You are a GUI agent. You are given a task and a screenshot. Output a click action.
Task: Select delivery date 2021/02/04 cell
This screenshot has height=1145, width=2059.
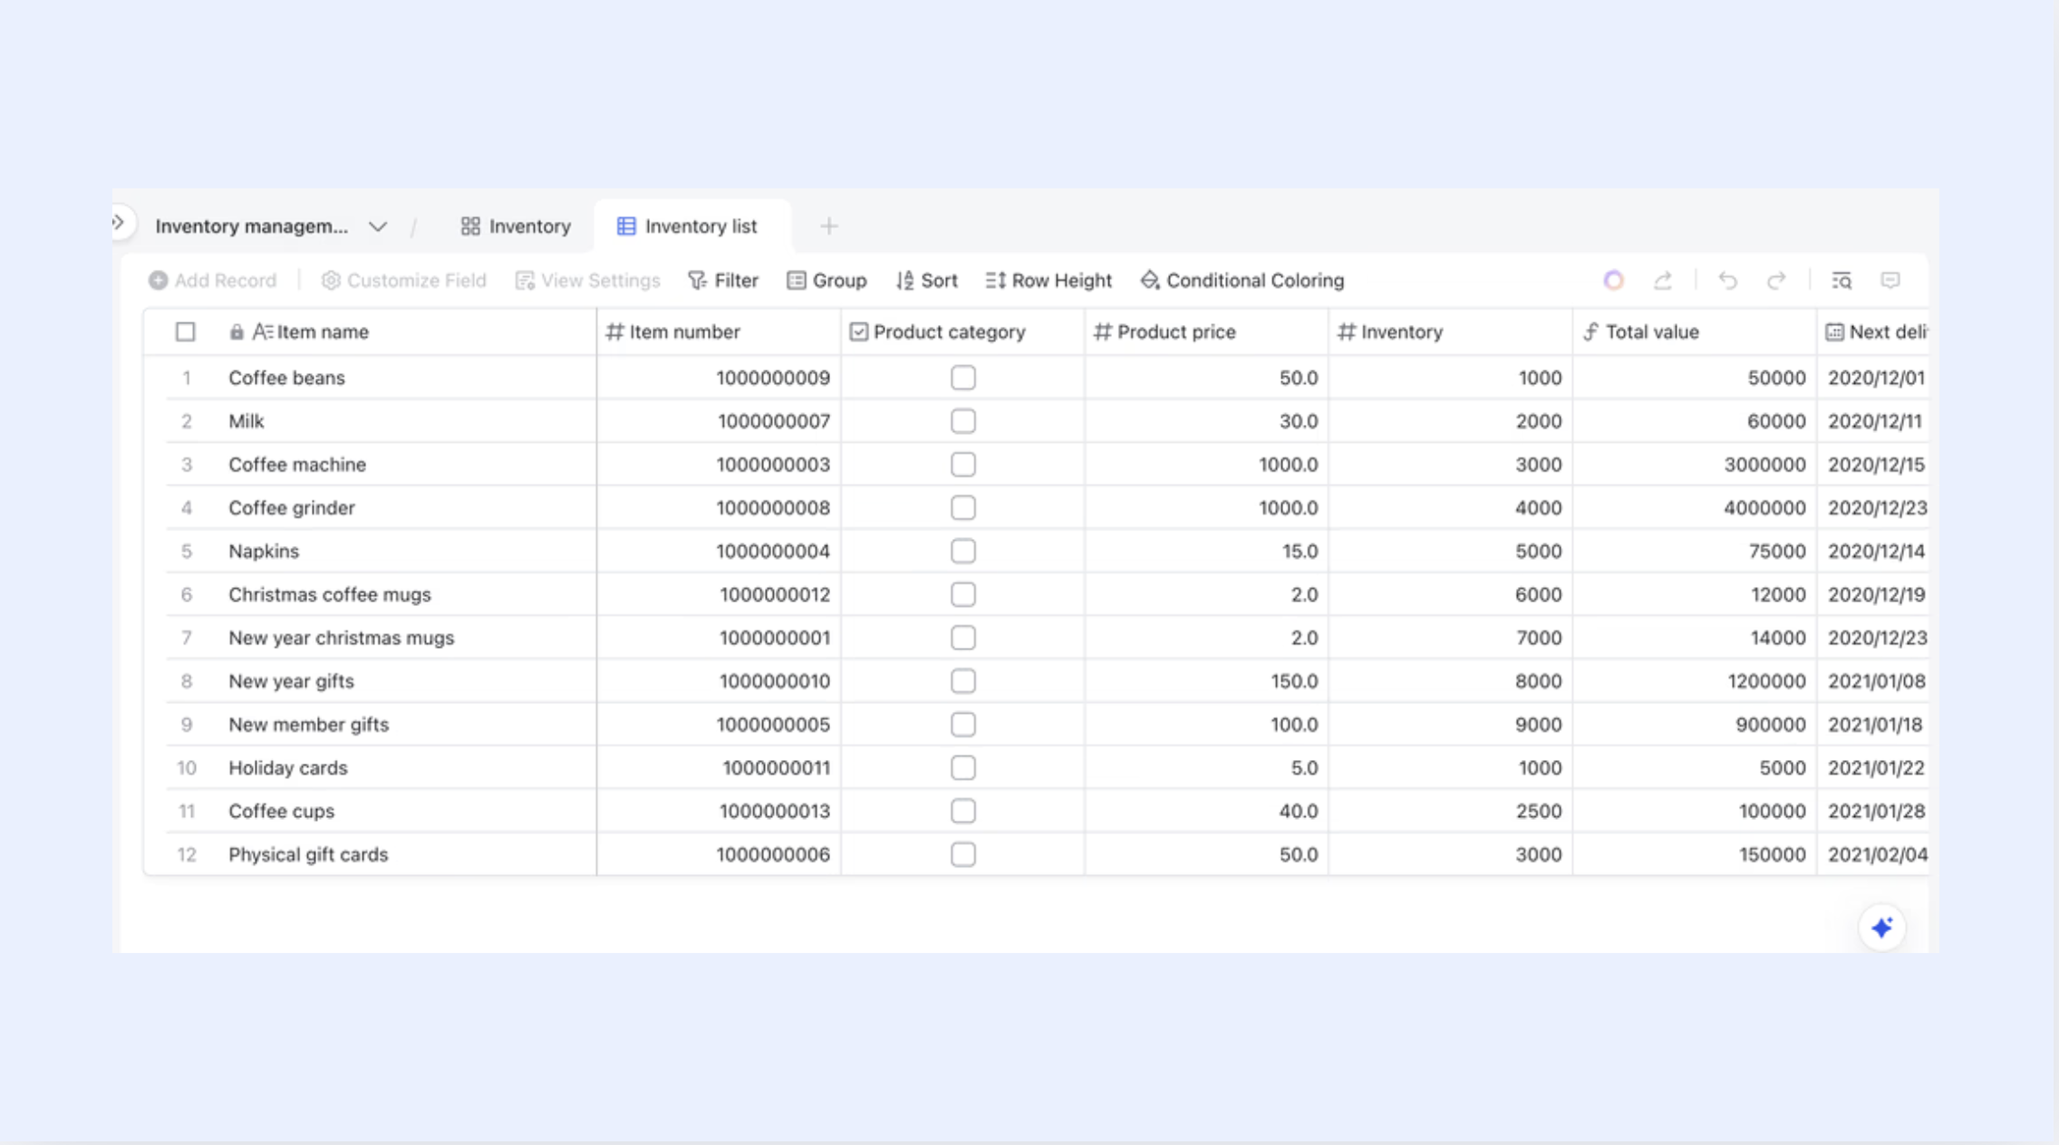[x=1873, y=855]
